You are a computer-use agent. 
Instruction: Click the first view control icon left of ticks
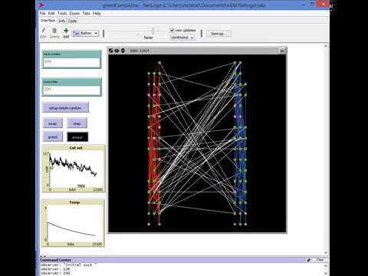(111, 51)
